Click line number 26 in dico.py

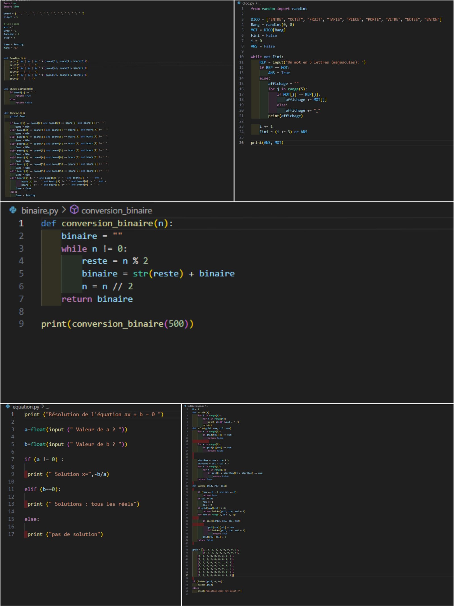[241, 143]
